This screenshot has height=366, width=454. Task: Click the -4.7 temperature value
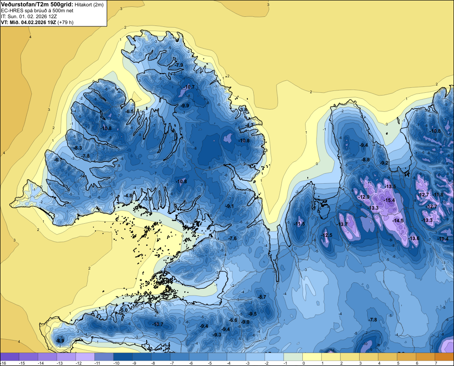click(x=250, y=125)
